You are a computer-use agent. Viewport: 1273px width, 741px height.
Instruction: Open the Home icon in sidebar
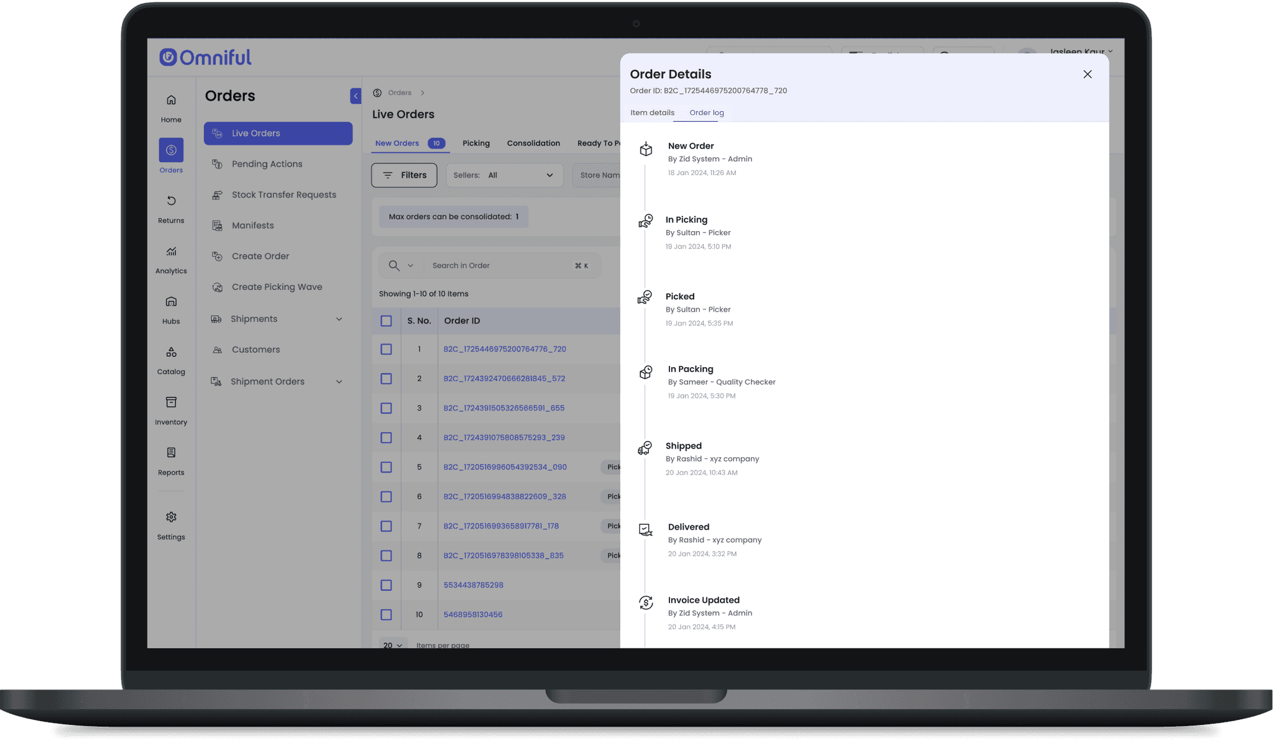point(171,101)
